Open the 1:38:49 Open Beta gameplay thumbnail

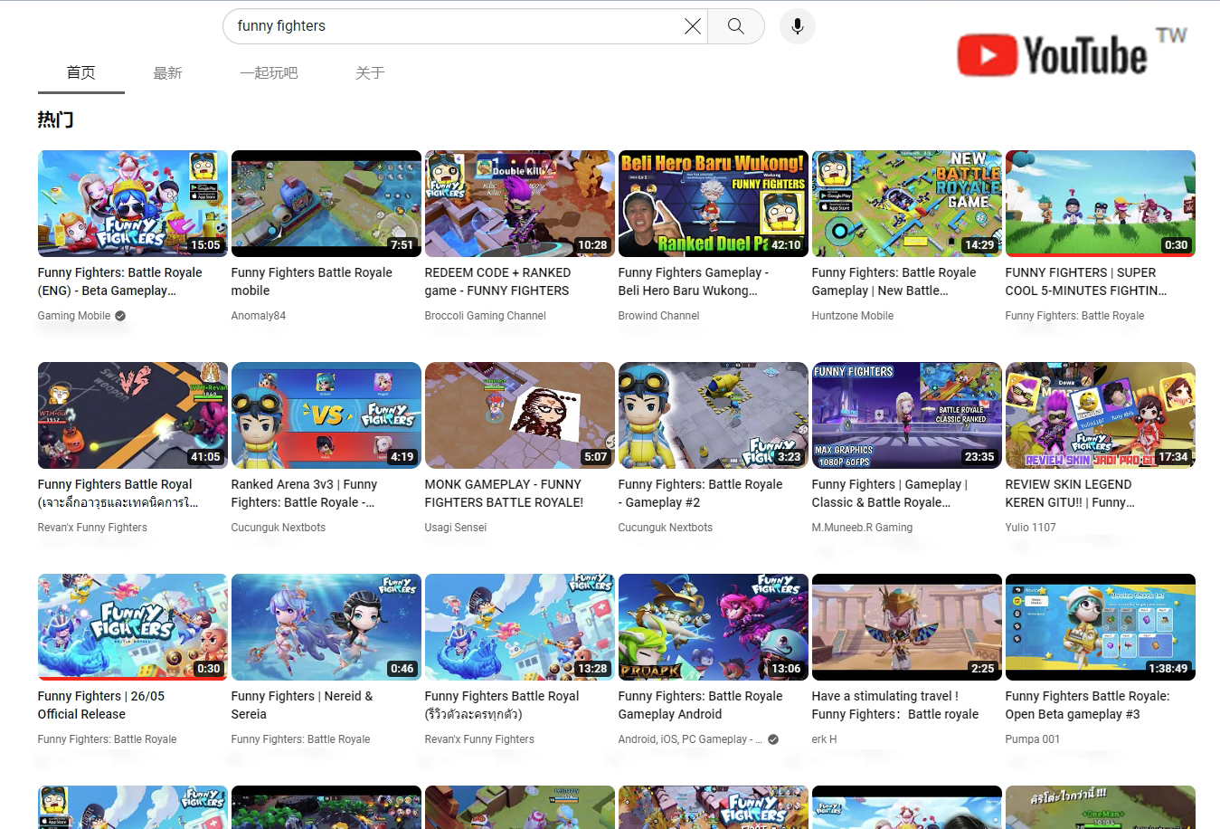(1101, 627)
